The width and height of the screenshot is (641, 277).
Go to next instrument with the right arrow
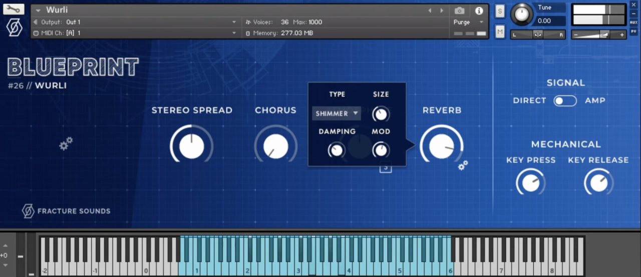coord(442,10)
